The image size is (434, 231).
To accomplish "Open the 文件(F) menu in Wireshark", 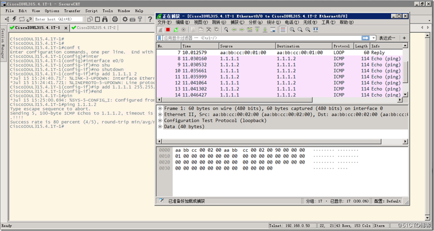I will (x=164, y=22).
